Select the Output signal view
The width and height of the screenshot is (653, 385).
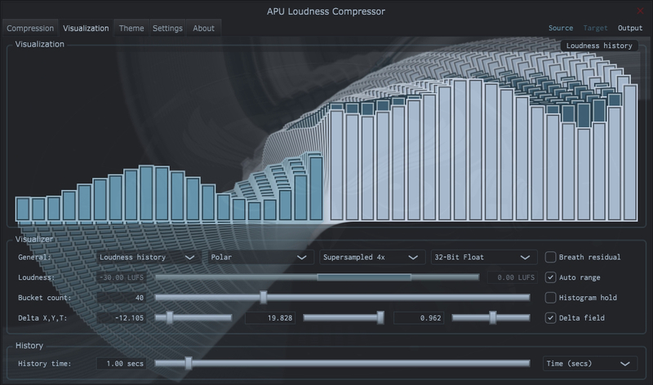629,28
